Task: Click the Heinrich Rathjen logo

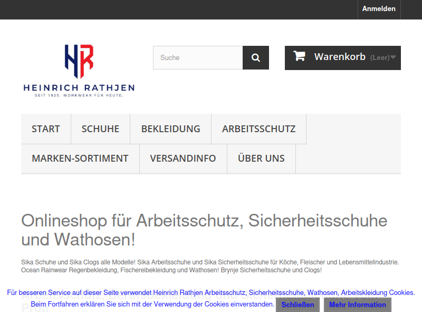Action: (x=79, y=70)
